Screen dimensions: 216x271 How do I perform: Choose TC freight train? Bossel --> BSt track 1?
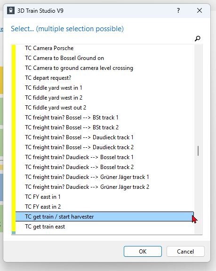pyautogui.click(x=104, y=118)
